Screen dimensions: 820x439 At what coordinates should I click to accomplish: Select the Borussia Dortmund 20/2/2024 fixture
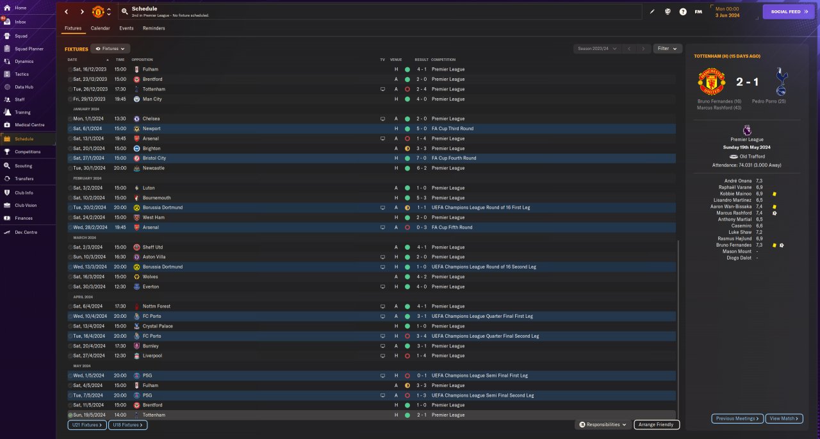[370, 208]
